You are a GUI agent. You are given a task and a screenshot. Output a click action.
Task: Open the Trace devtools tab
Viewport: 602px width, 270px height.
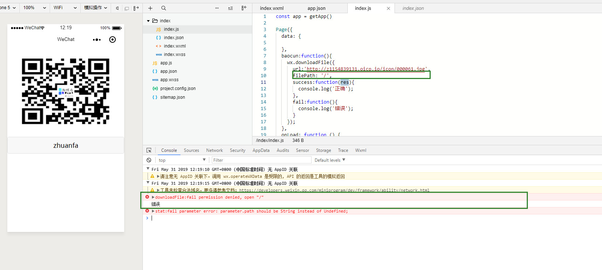[343, 150]
